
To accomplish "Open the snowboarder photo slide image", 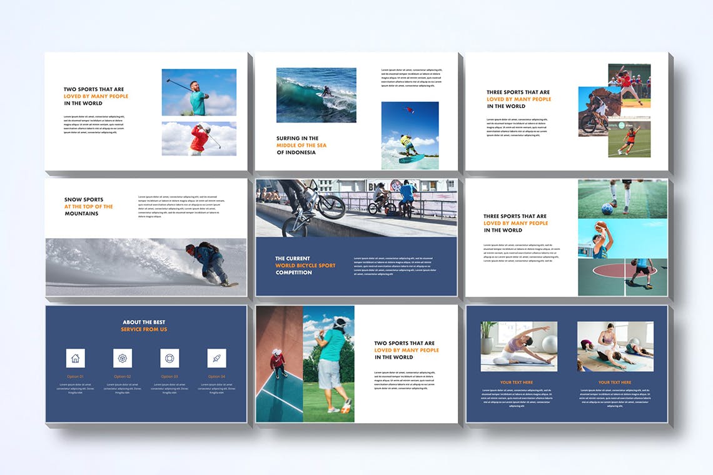I will tap(146, 266).
